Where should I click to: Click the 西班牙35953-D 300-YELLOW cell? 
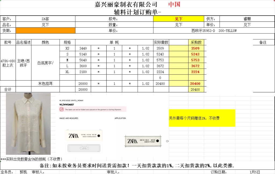(x=214, y=31)
